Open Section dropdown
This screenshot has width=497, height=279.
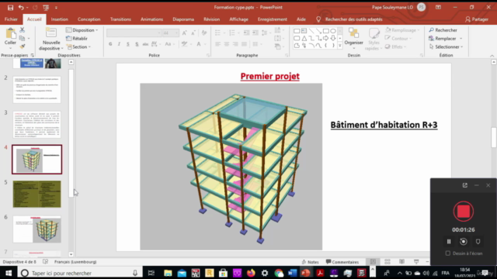[79, 46]
